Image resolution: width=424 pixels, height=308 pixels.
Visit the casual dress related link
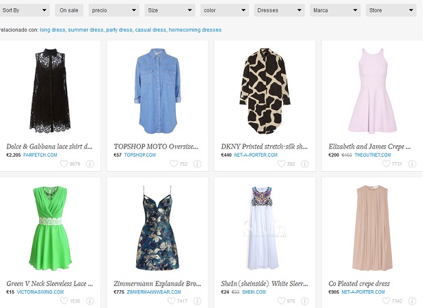(150, 29)
